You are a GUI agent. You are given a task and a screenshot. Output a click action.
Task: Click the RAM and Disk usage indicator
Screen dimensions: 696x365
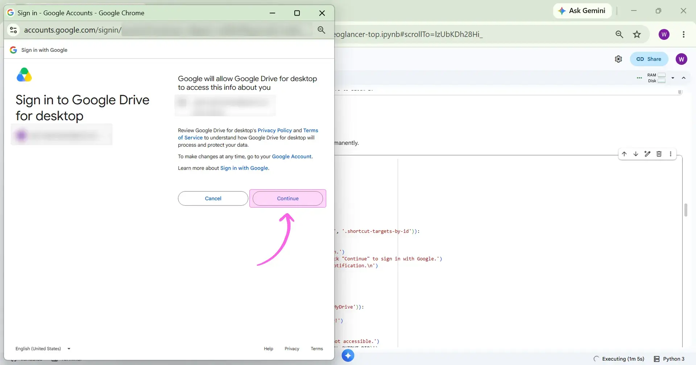tap(656, 78)
